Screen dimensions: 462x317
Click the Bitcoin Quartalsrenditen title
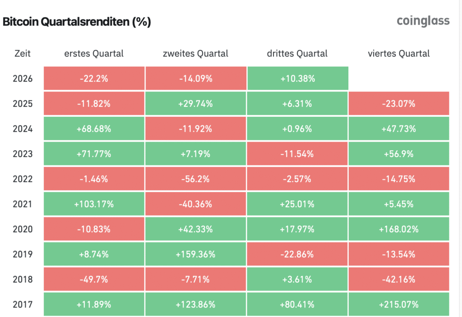click(77, 22)
